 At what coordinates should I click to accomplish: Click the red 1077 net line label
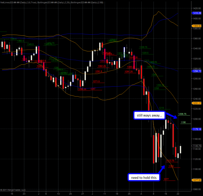tap(166, 179)
